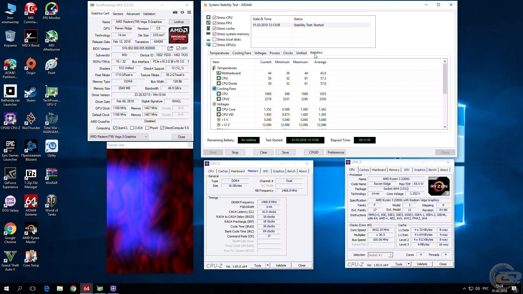Open GeForce Experience desktop icon

[x=10, y=178]
